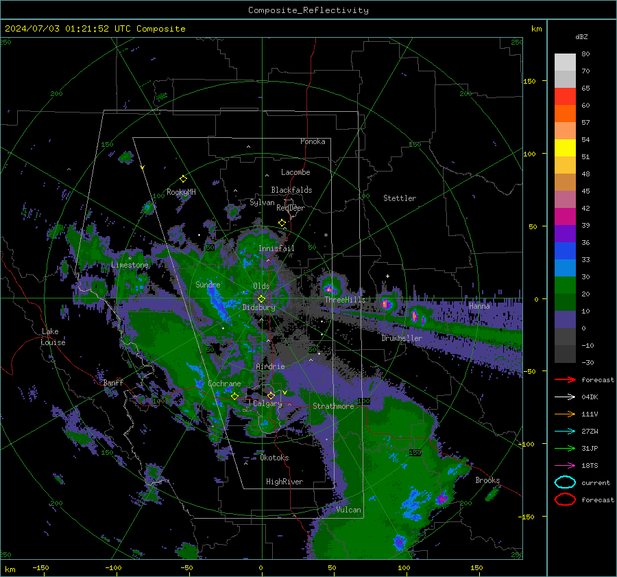Click the dBZ legend heading
This screenshot has width=617, height=577.
coord(581,36)
